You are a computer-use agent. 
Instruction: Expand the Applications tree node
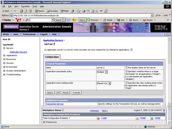tap(4, 55)
